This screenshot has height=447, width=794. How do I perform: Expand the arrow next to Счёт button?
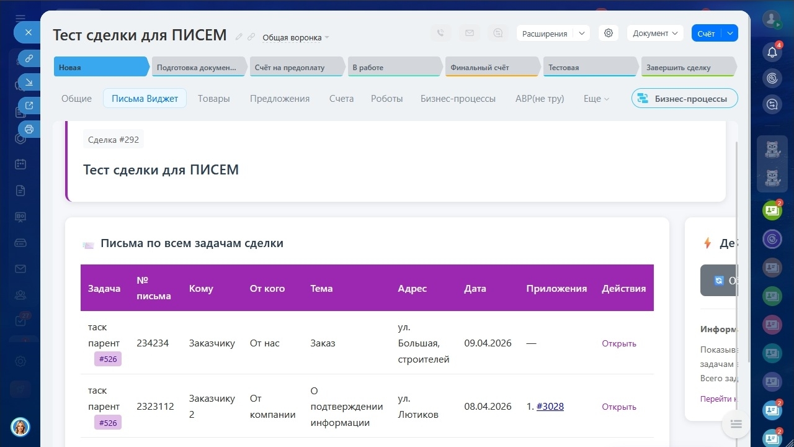pos(730,34)
